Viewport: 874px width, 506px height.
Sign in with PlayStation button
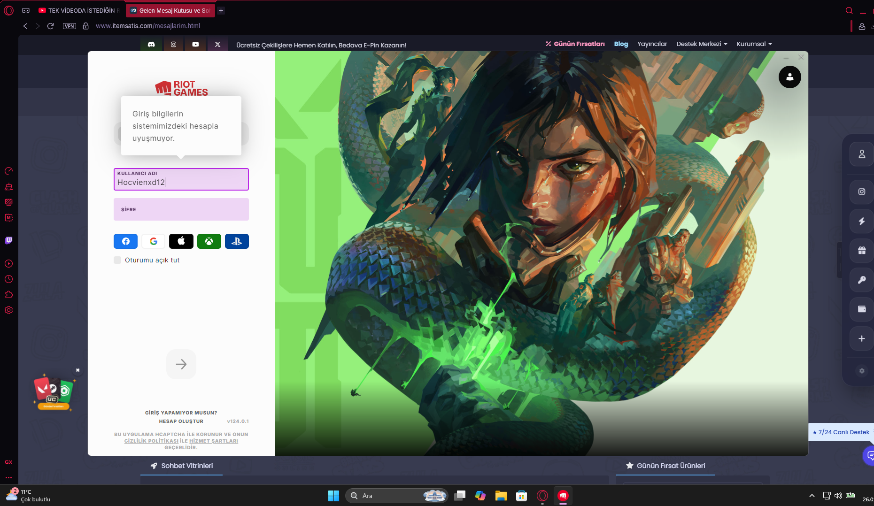click(237, 241)
